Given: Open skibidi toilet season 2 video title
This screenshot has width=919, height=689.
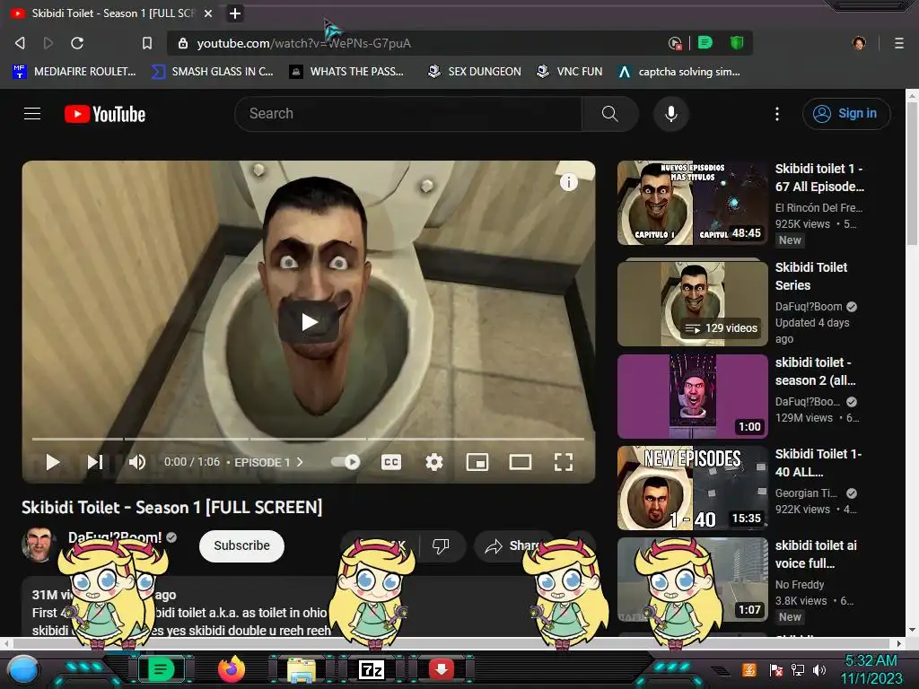Looking at the screenshot, I should click(815, 371).
